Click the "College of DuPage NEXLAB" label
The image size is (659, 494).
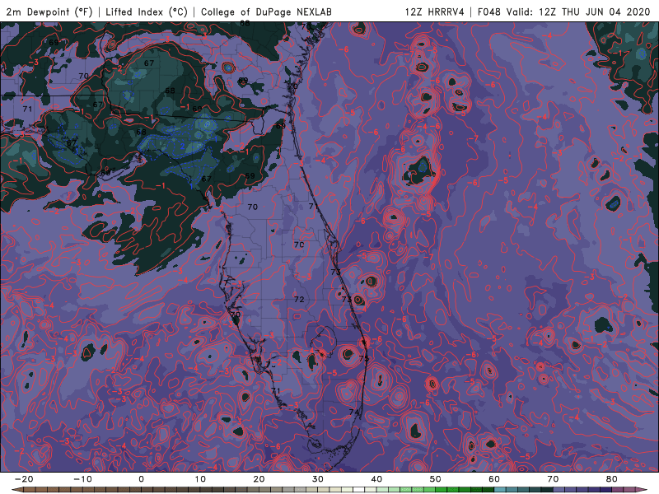(x=266, y=12)
